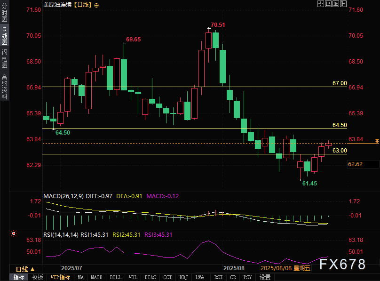The width and height of the screenshot is (380, 281).
Task: Click the rightmost chart export arrow icon
Action: pos(342,4)
